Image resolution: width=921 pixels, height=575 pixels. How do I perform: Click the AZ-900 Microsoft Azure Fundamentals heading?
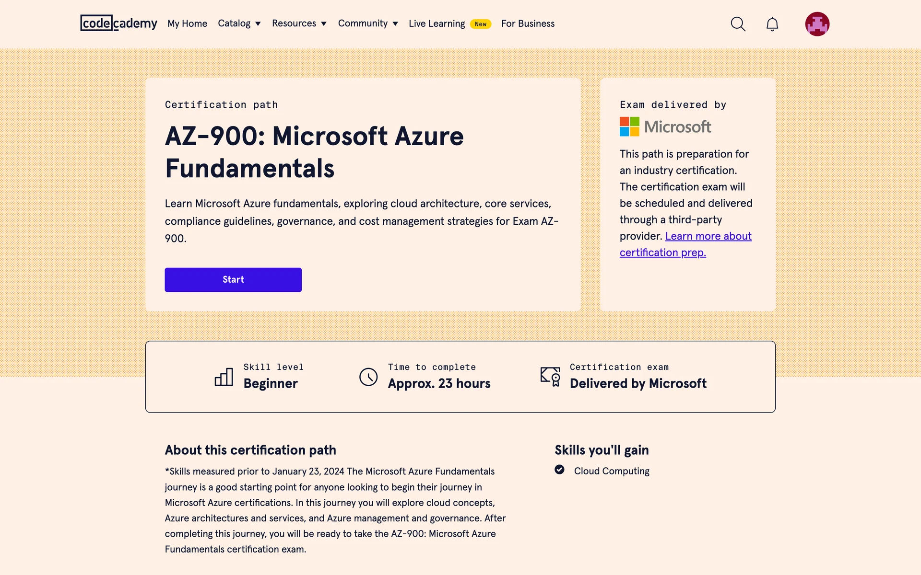(x=314, y=152)
